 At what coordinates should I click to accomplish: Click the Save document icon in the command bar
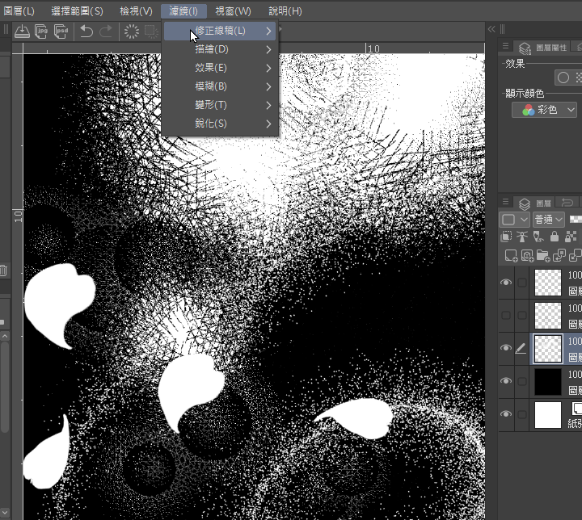coord(23,31)
